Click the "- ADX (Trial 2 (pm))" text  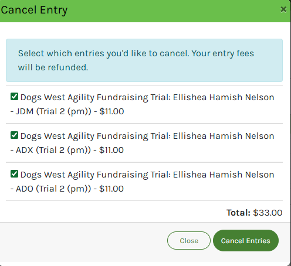point(50,150)
